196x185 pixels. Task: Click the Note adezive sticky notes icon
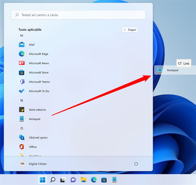(x=21, y=110)
